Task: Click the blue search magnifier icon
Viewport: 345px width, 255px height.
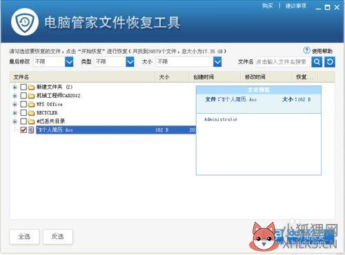Action: [x=317, y=62]
